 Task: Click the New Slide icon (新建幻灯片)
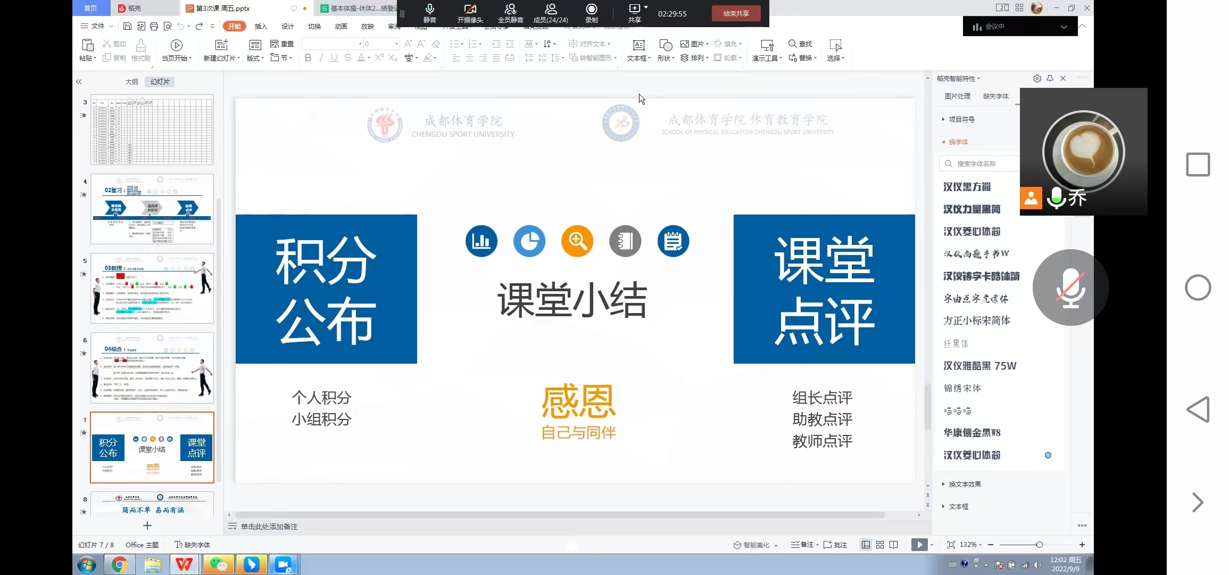[x=221, y=45]
